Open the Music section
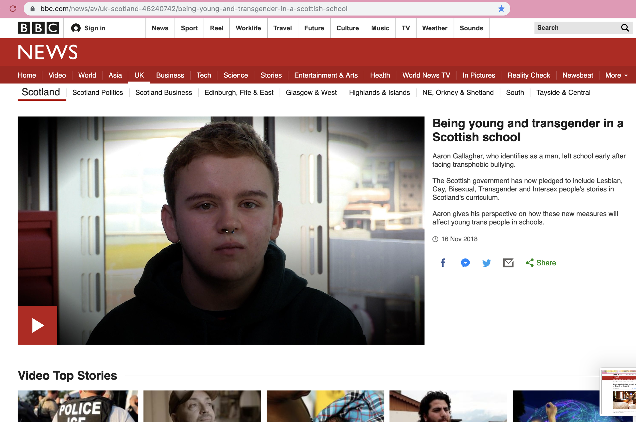This screenshot has width=636, height=422. (380, 28)
